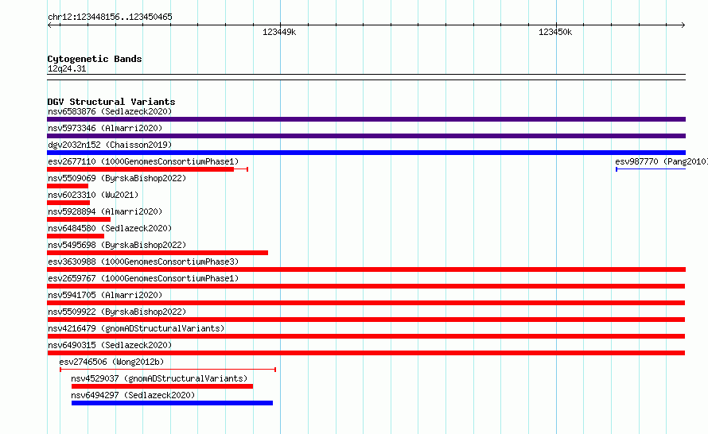Click nsv6490315 (Sedlazeck2020) label
This screenshot has height=434, width=708.
coord(110,345)
